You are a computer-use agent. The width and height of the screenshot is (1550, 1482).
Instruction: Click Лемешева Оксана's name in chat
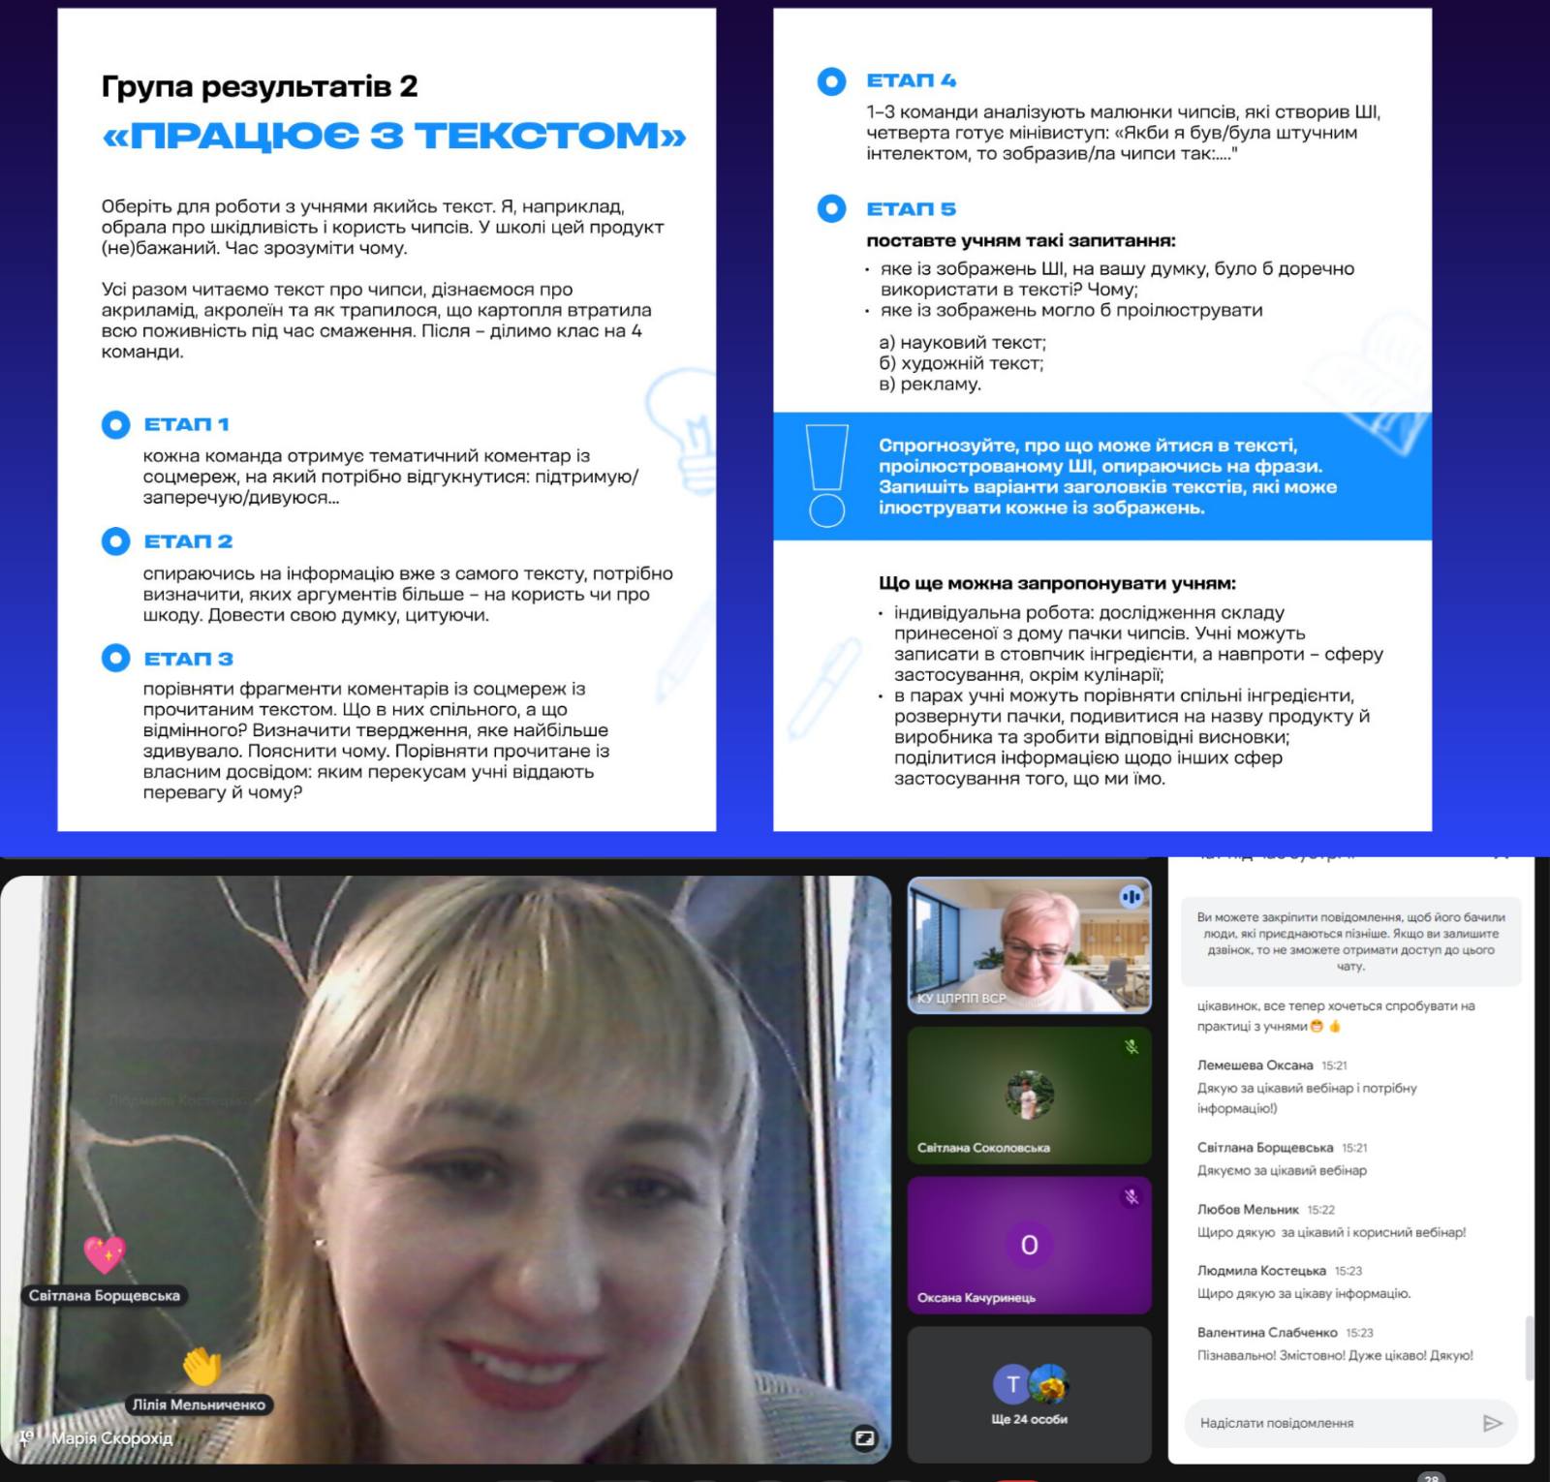click(1255, 1065)
